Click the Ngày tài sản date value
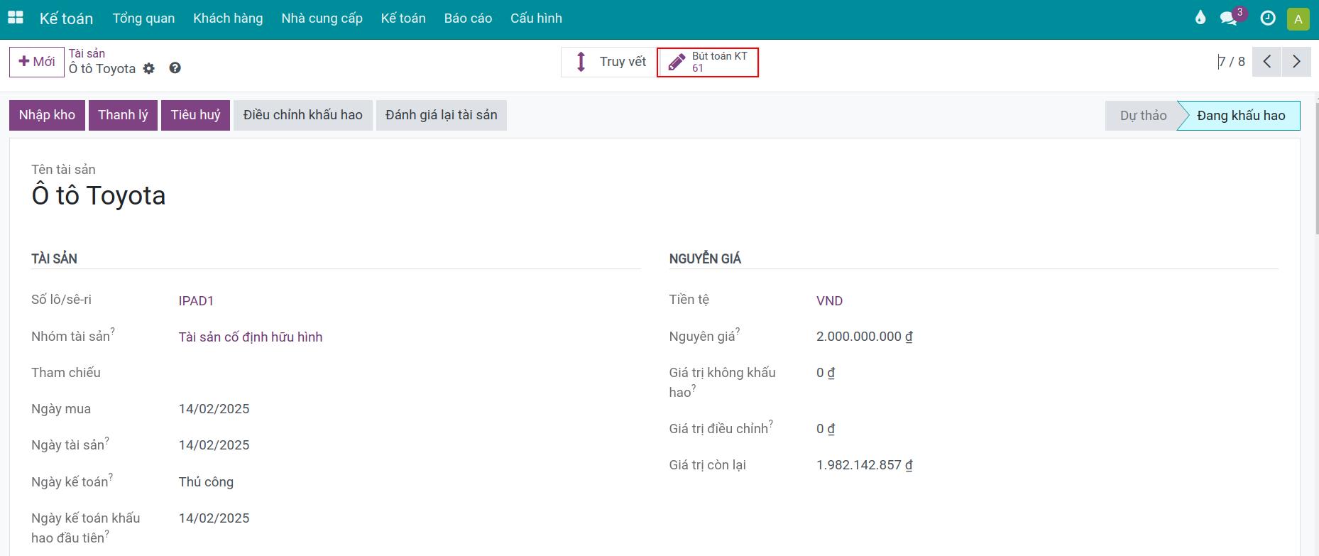Image resolution: width=1319 pixels, height=556 pixels. (214, 445)
